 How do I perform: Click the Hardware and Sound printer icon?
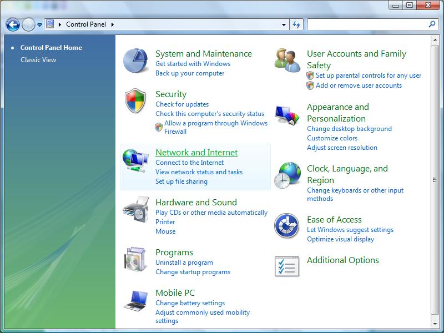click(x=136, y=209)
